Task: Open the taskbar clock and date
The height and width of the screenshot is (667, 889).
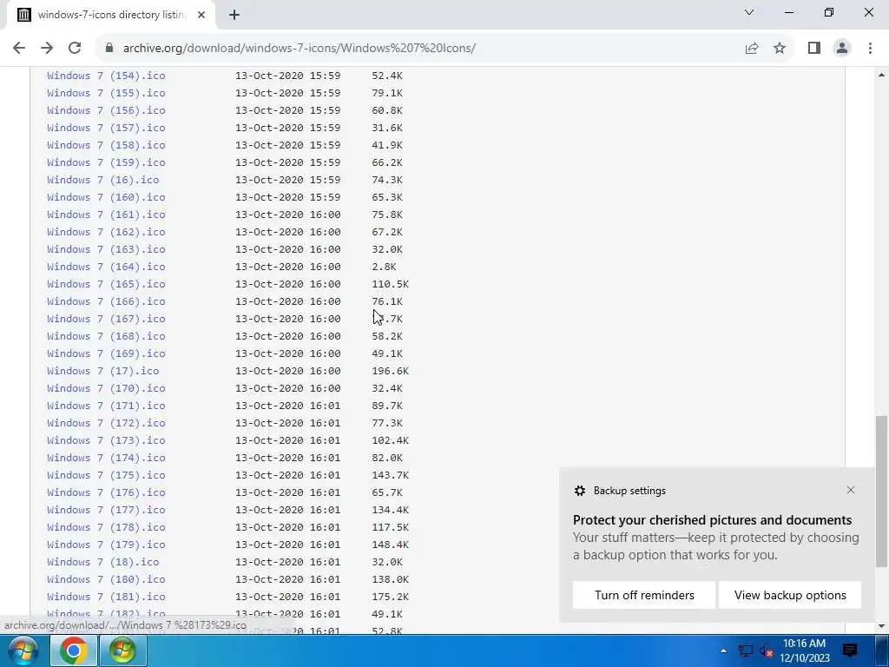Action: [x=804, y=650]
